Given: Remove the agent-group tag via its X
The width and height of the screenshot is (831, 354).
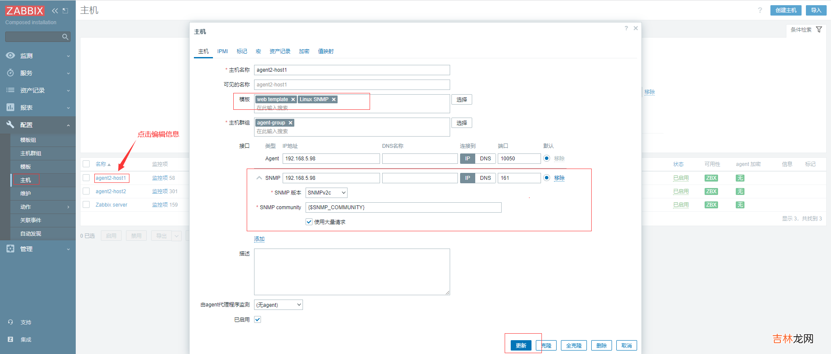Looking at the screenshot, I should 290,123.
